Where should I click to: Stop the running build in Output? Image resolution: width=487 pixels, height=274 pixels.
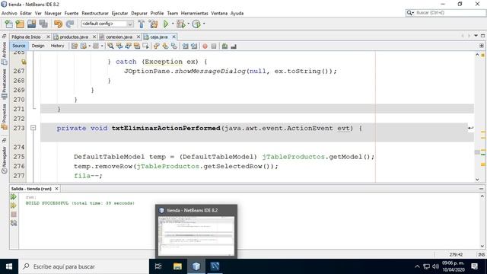coord(14,215)
